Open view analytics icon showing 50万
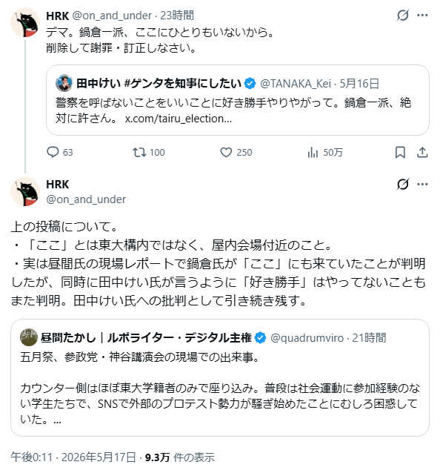This screenshot has width=440, height=473. [x=313, y=153]
